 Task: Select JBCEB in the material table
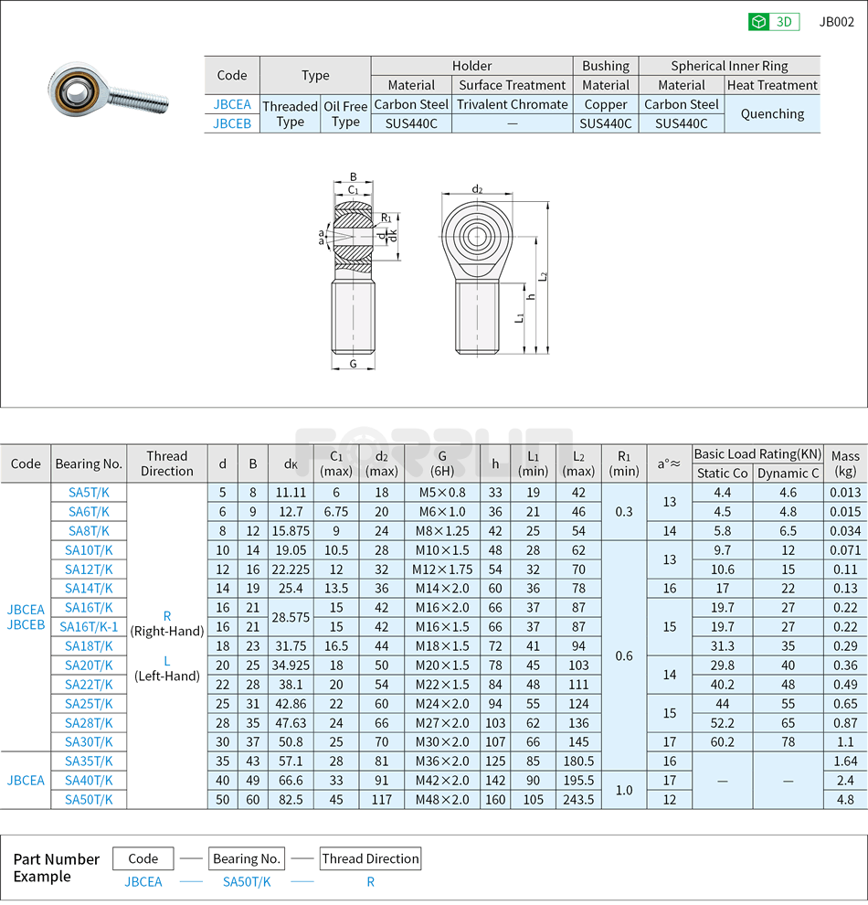click(232, 123)
